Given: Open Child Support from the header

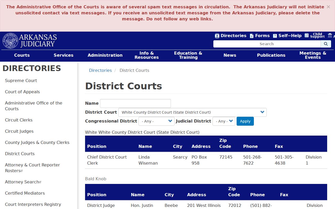Looking at the screenshot, I should [315, 36].
